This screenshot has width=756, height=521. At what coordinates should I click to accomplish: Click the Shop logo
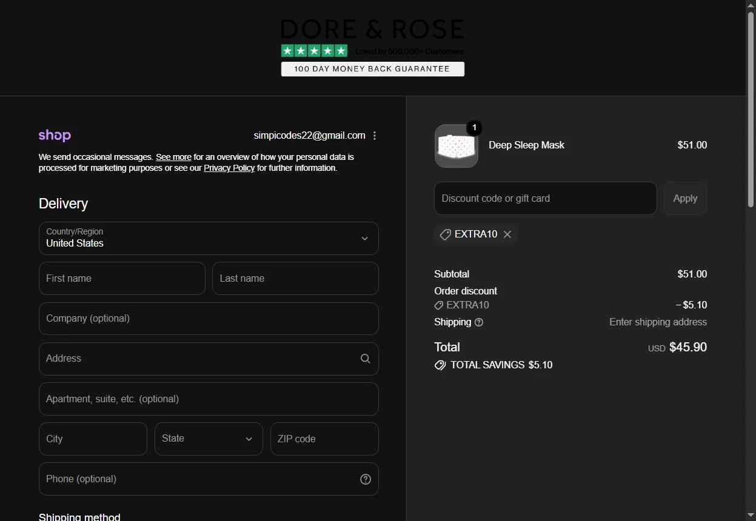coord(55,135)
